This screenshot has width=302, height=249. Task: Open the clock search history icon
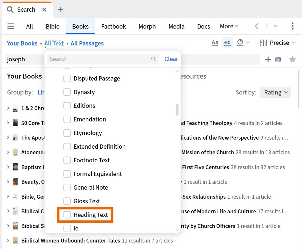point(240,43)
